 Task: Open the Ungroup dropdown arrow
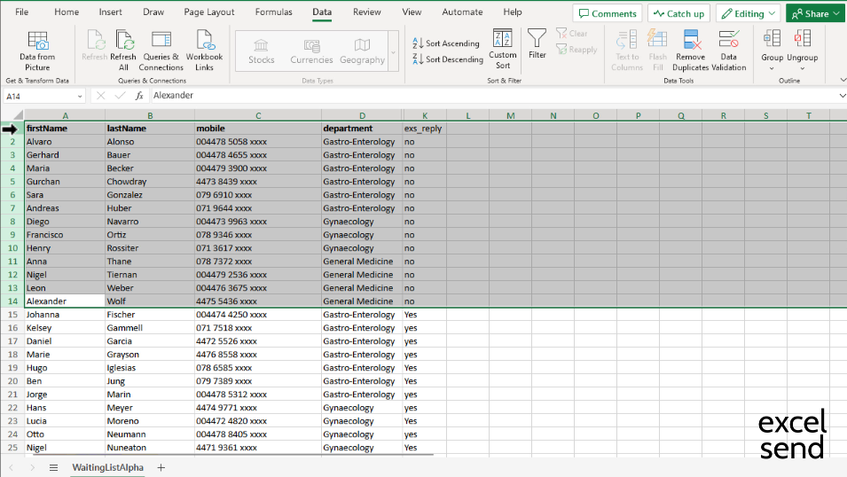click(x=802, y=68)
